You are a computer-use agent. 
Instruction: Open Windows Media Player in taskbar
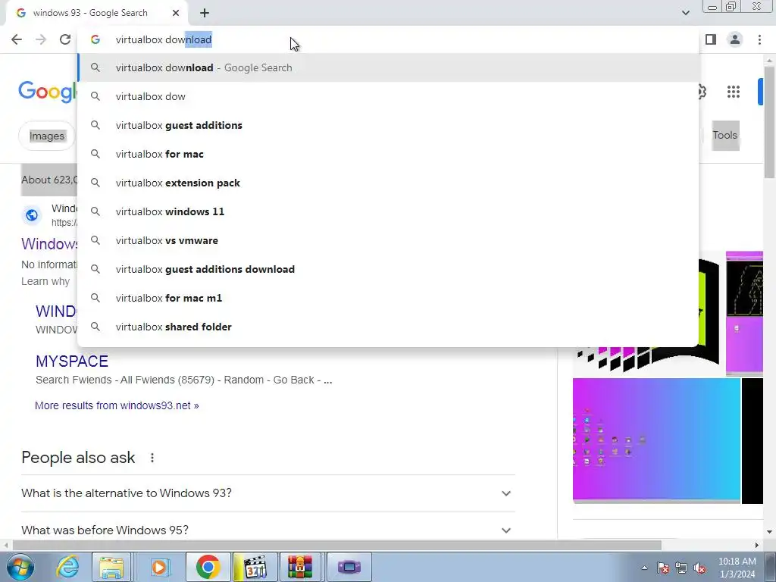click(159, 567)
